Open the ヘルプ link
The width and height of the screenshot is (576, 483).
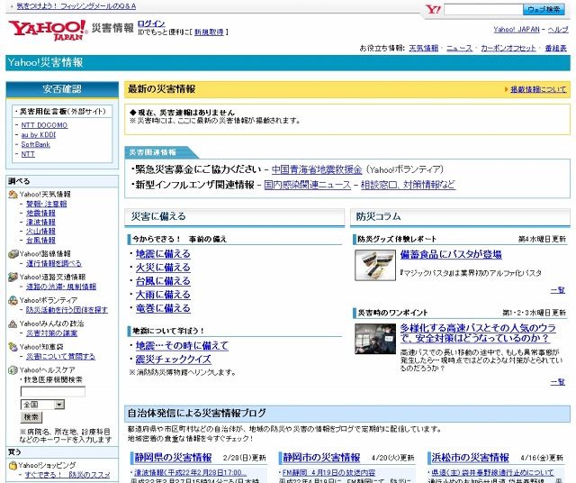(558, 30)
